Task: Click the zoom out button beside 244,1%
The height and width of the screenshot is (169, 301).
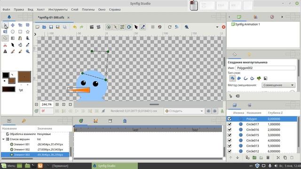Action: tap(37, 104)
